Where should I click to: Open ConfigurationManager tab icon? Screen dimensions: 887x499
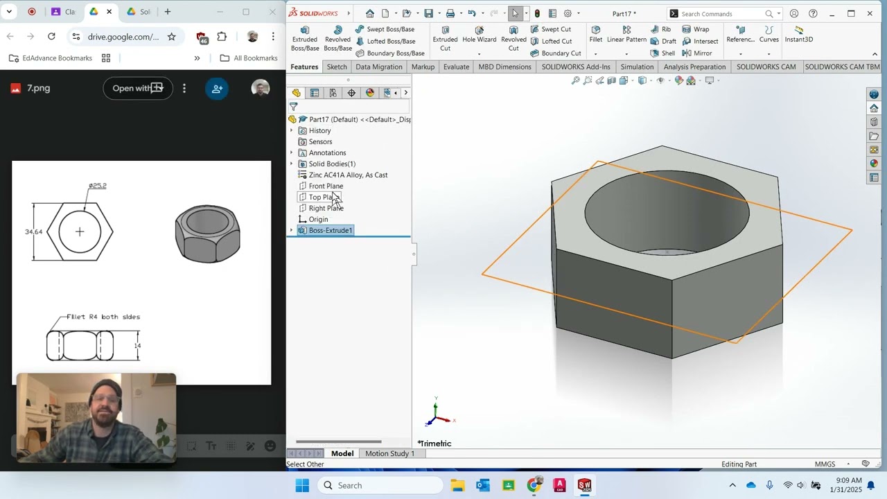coord(333,93)
